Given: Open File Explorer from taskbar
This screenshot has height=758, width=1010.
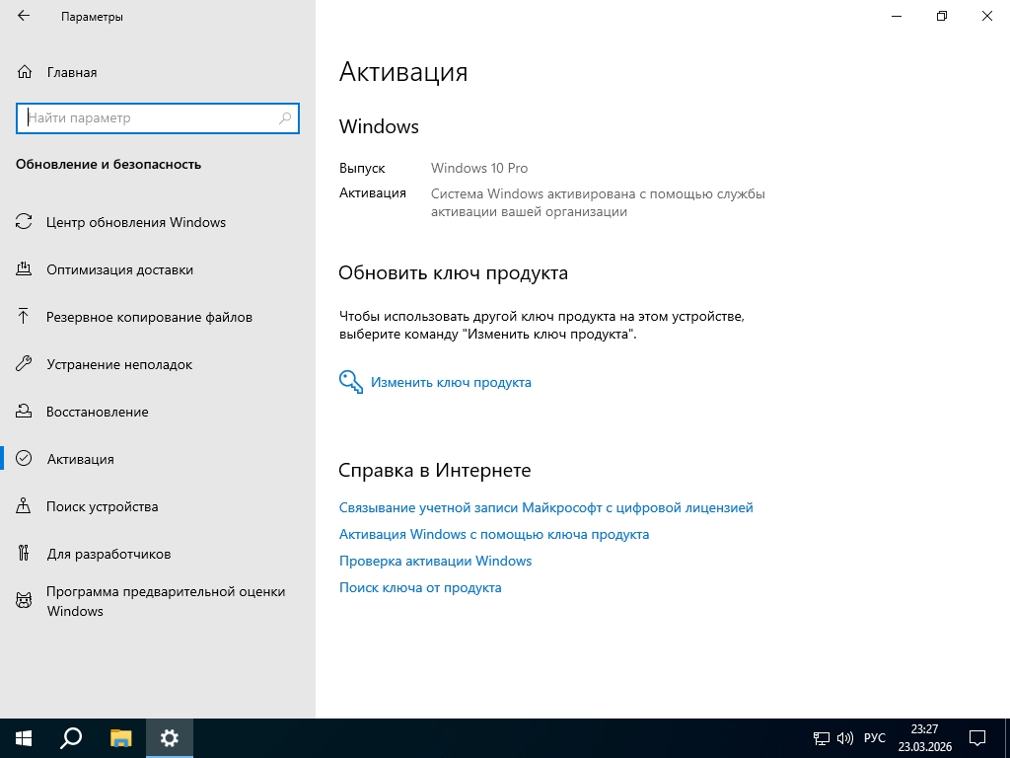Looking at the screenshot, I should (x=120, y=738).
